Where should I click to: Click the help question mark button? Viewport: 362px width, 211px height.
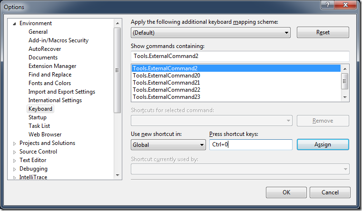click(327, 5)
